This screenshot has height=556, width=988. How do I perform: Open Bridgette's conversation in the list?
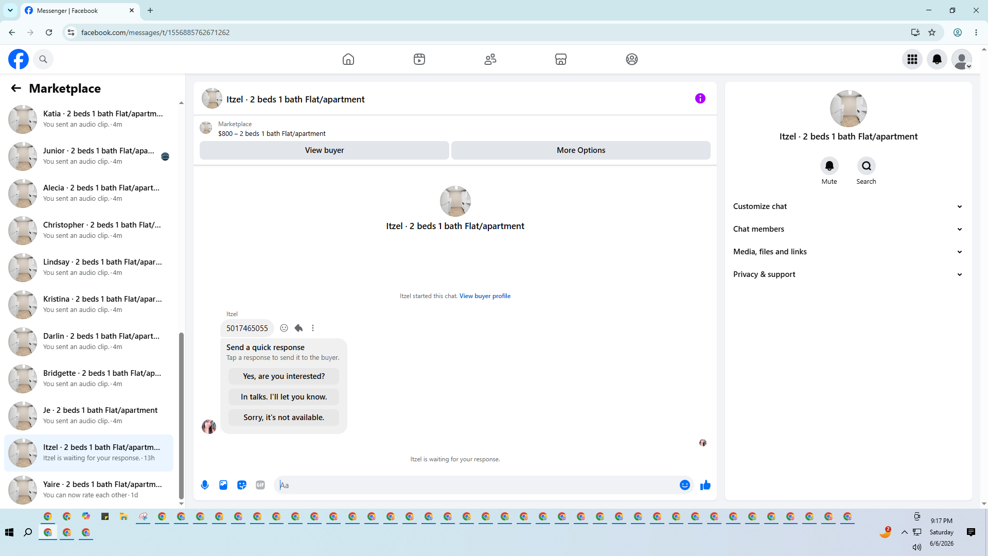(89, 378)
